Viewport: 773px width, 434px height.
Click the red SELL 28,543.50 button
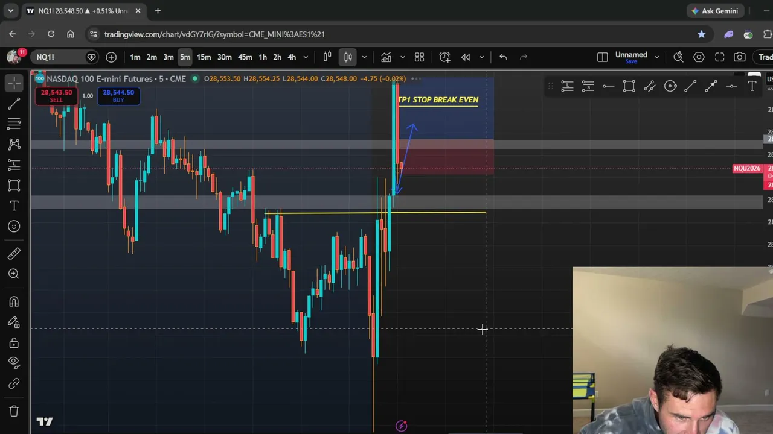click(x=57, y=95)
